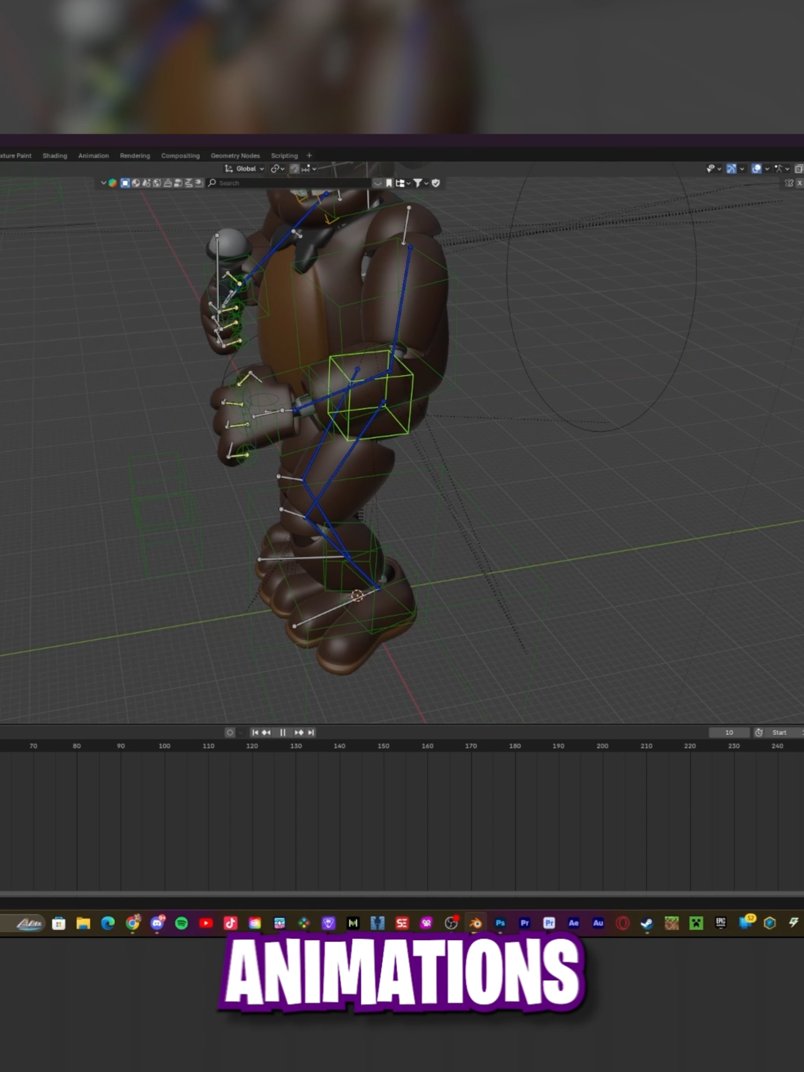
Task: Jump to the timeline start
Action: point(255,732)
